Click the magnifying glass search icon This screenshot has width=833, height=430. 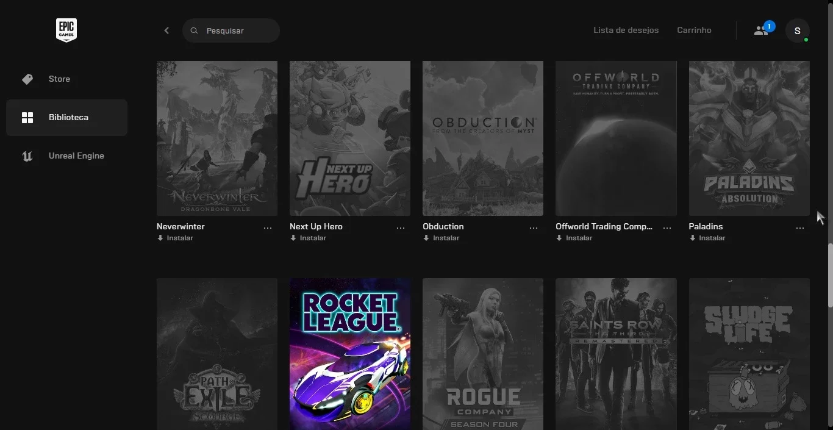point(195,30)
